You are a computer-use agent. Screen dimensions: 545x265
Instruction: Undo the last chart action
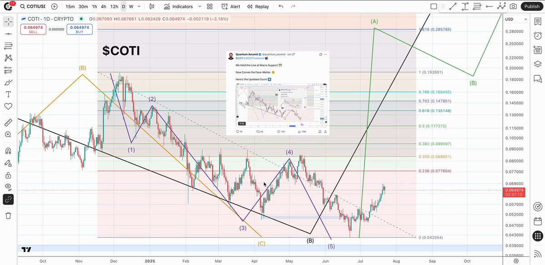click(x=281, y=6)
